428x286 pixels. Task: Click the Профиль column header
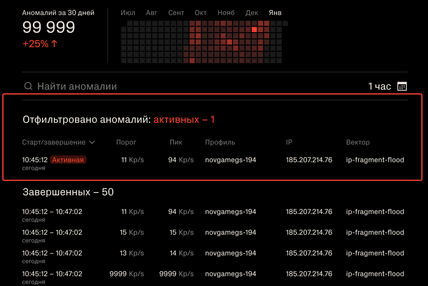[220, 142]
